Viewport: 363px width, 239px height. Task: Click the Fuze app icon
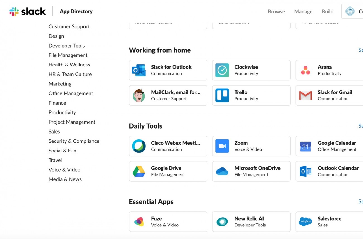(139, 222)
